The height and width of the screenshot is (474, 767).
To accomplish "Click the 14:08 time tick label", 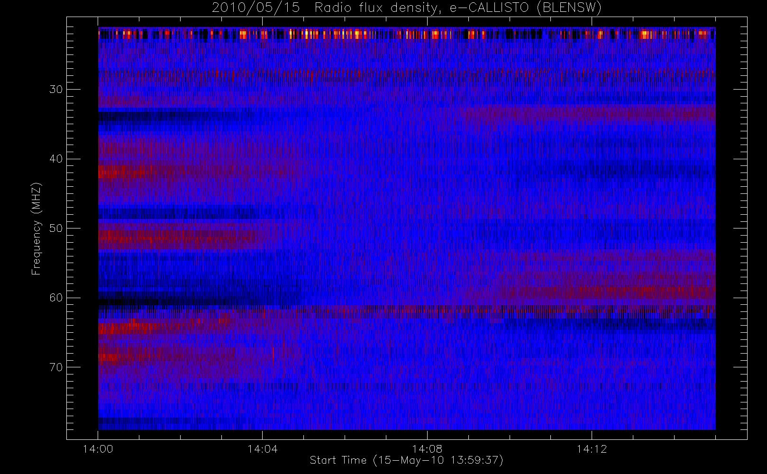I will coord(427,449).
